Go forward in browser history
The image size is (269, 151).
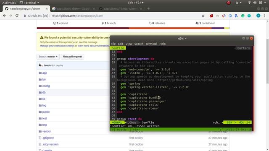pos(11,16)
